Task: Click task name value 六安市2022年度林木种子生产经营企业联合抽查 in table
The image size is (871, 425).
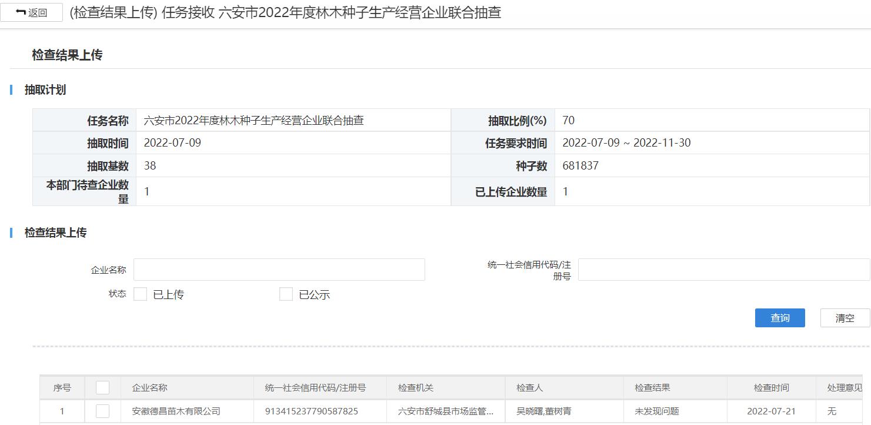Action: [254, 121]
